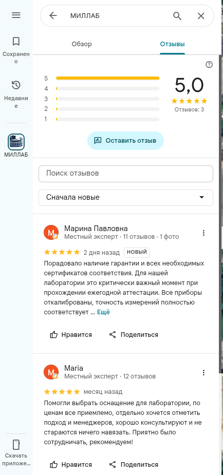Click the magnifier search icon
The width and height of the screenshot is (223, 475).
[177, 16]
